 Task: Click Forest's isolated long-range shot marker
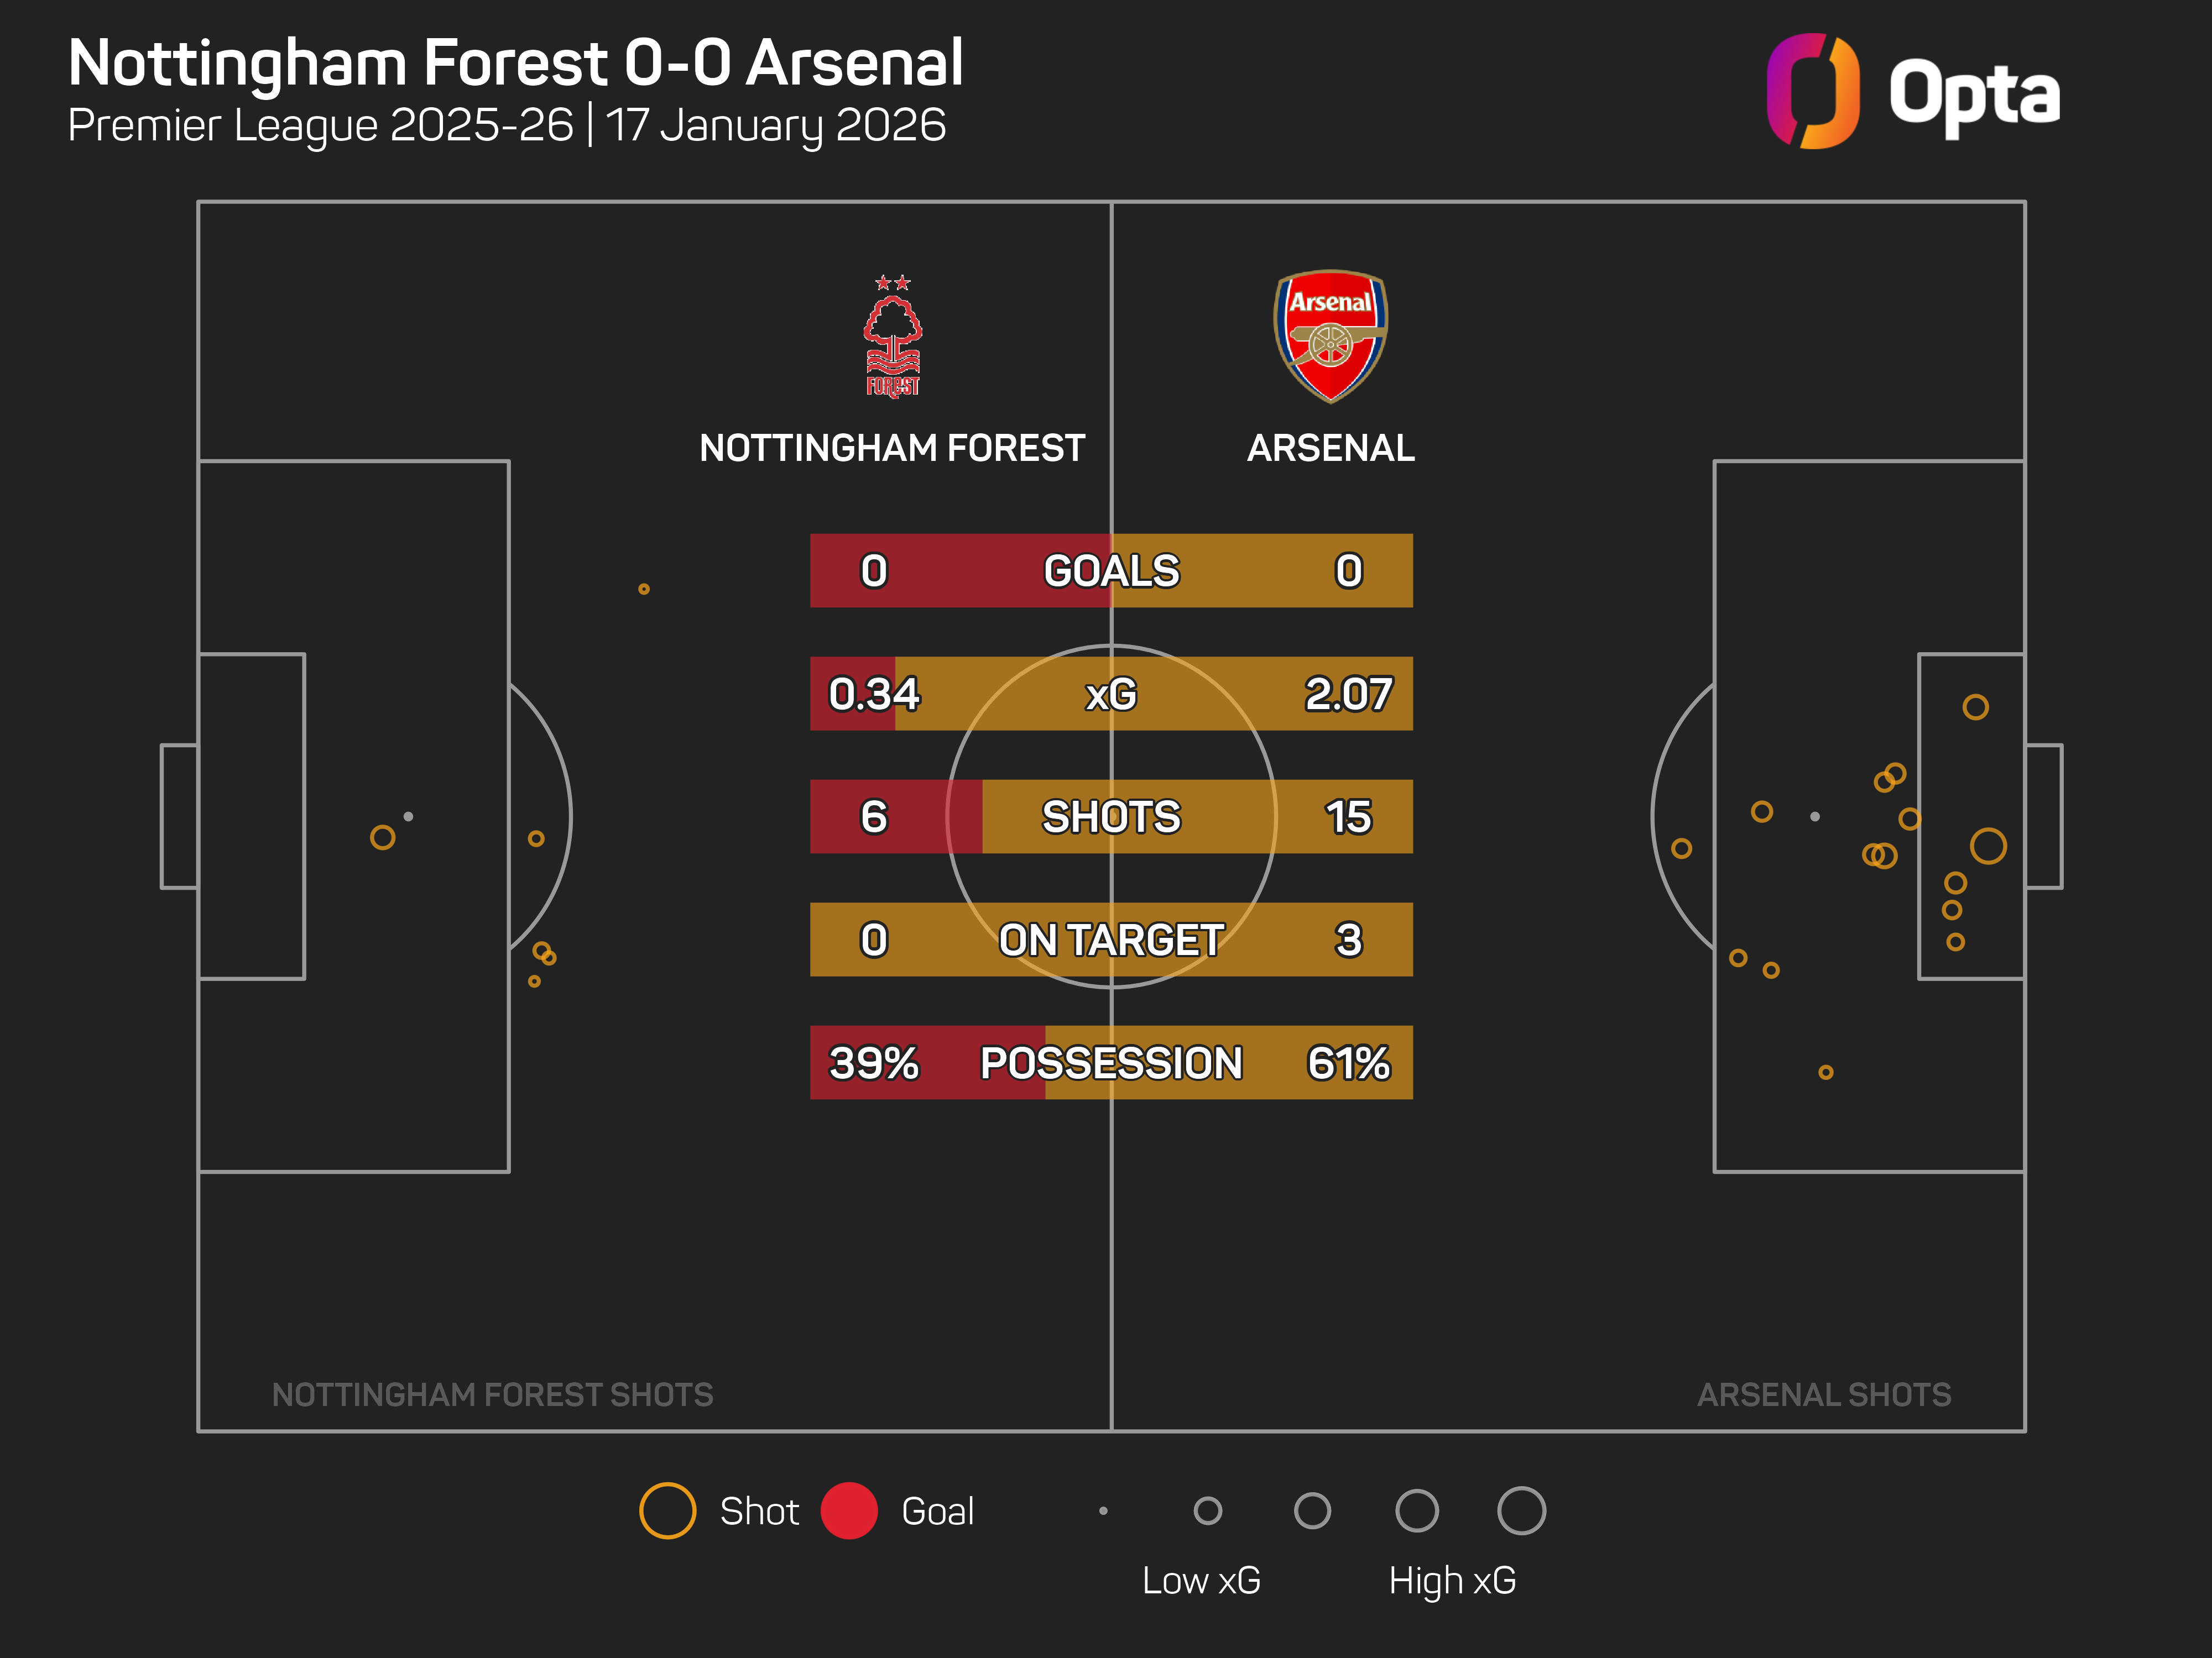pos(644,590)
